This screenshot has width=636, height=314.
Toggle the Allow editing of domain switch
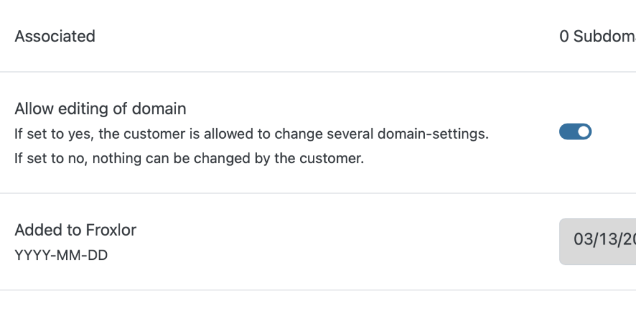pyautogui.click(x=575, y=132)
